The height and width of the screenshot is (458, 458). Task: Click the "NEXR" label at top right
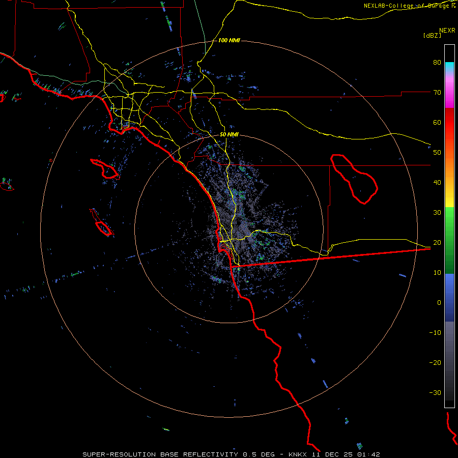click(447, 31)
